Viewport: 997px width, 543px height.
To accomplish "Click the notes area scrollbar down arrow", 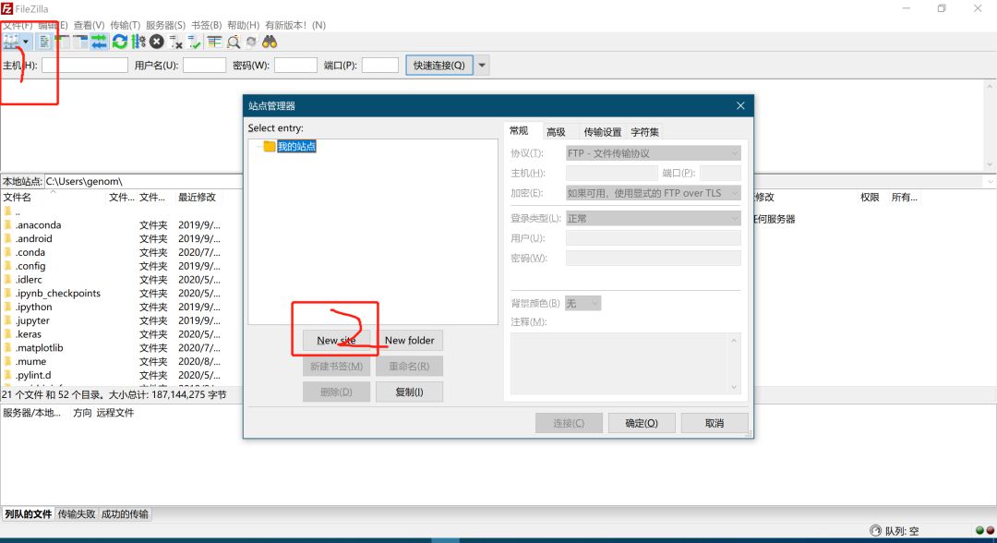I will tap(735, 387).
